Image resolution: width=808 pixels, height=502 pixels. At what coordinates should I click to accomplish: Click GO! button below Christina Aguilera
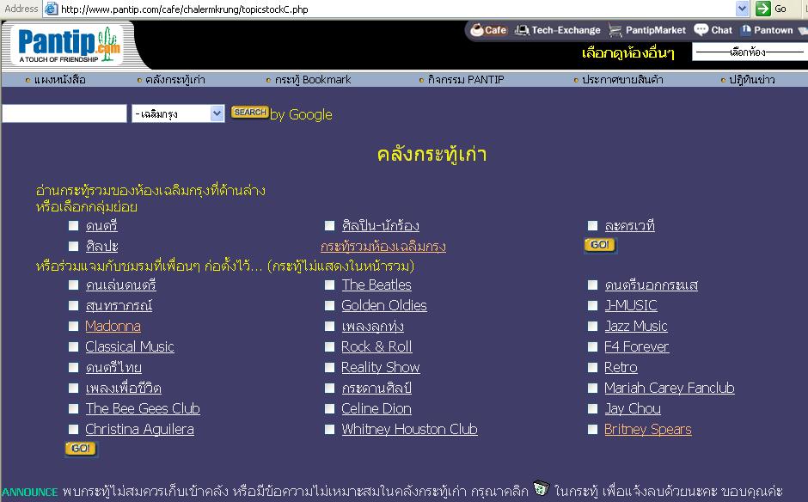[81, 449]
